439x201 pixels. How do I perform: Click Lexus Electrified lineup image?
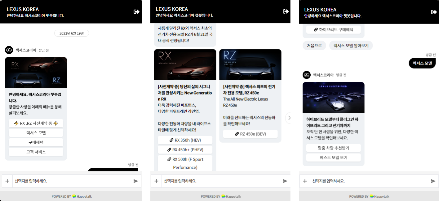click(x=334, y=97)
